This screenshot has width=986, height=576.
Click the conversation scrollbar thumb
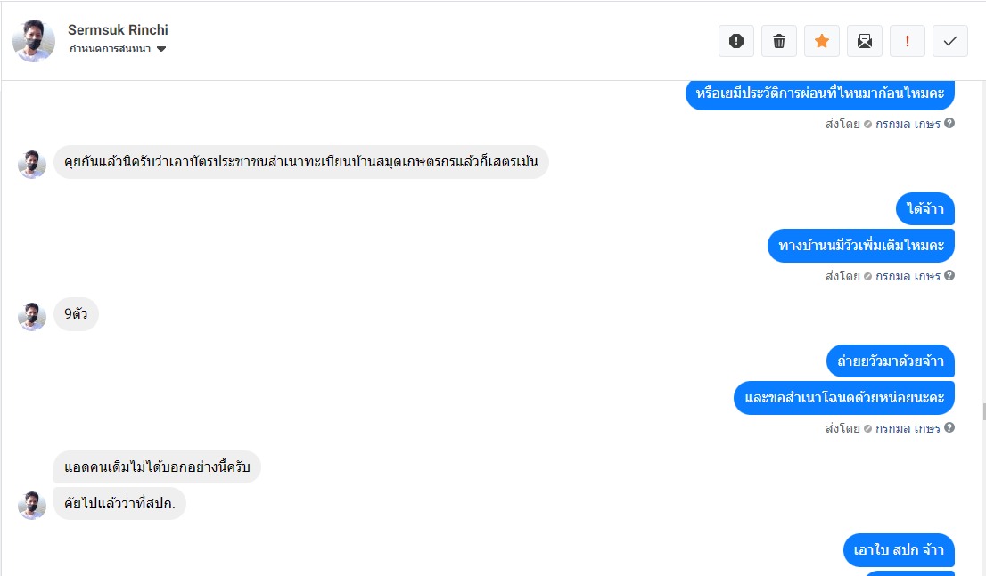(x=982, y=410)
